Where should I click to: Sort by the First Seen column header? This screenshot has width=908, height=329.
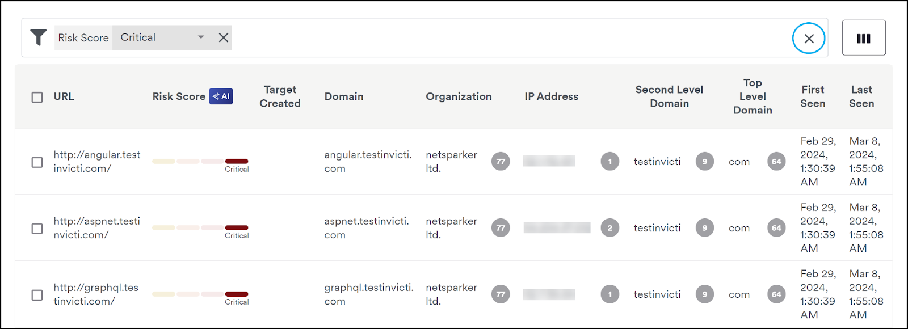pyautogui.click(x=813, y=96)
